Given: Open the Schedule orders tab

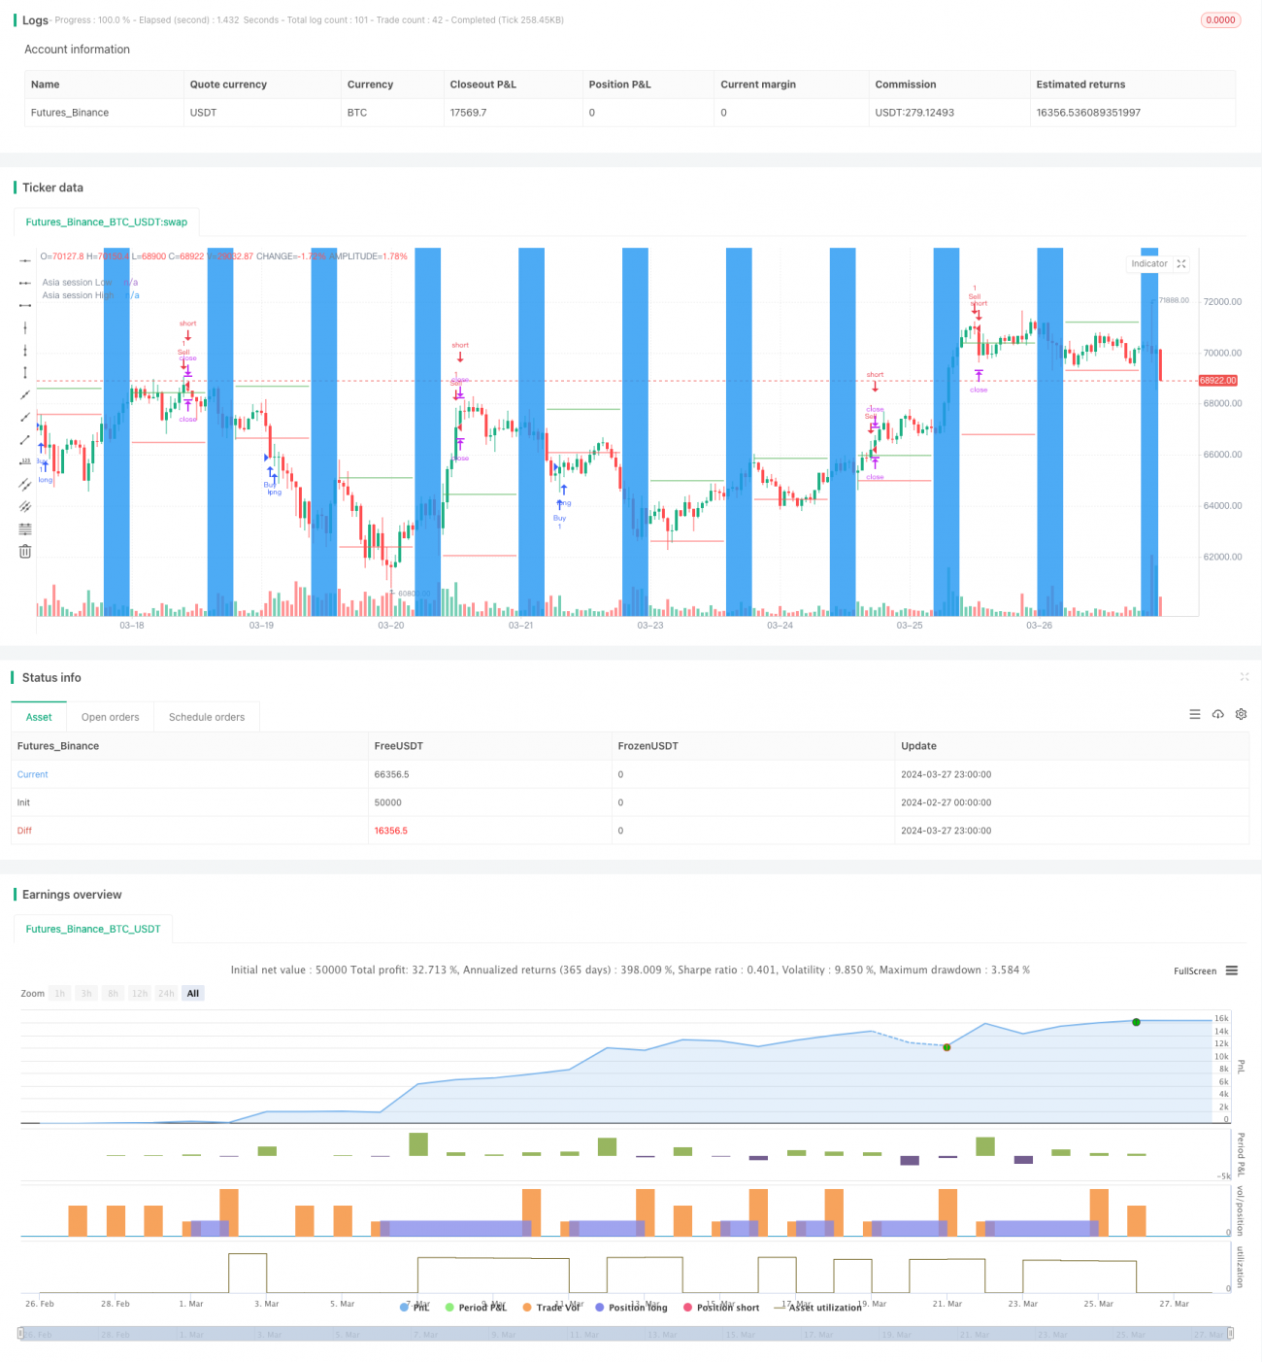Looking at the screenshot, I should (207, 717).
